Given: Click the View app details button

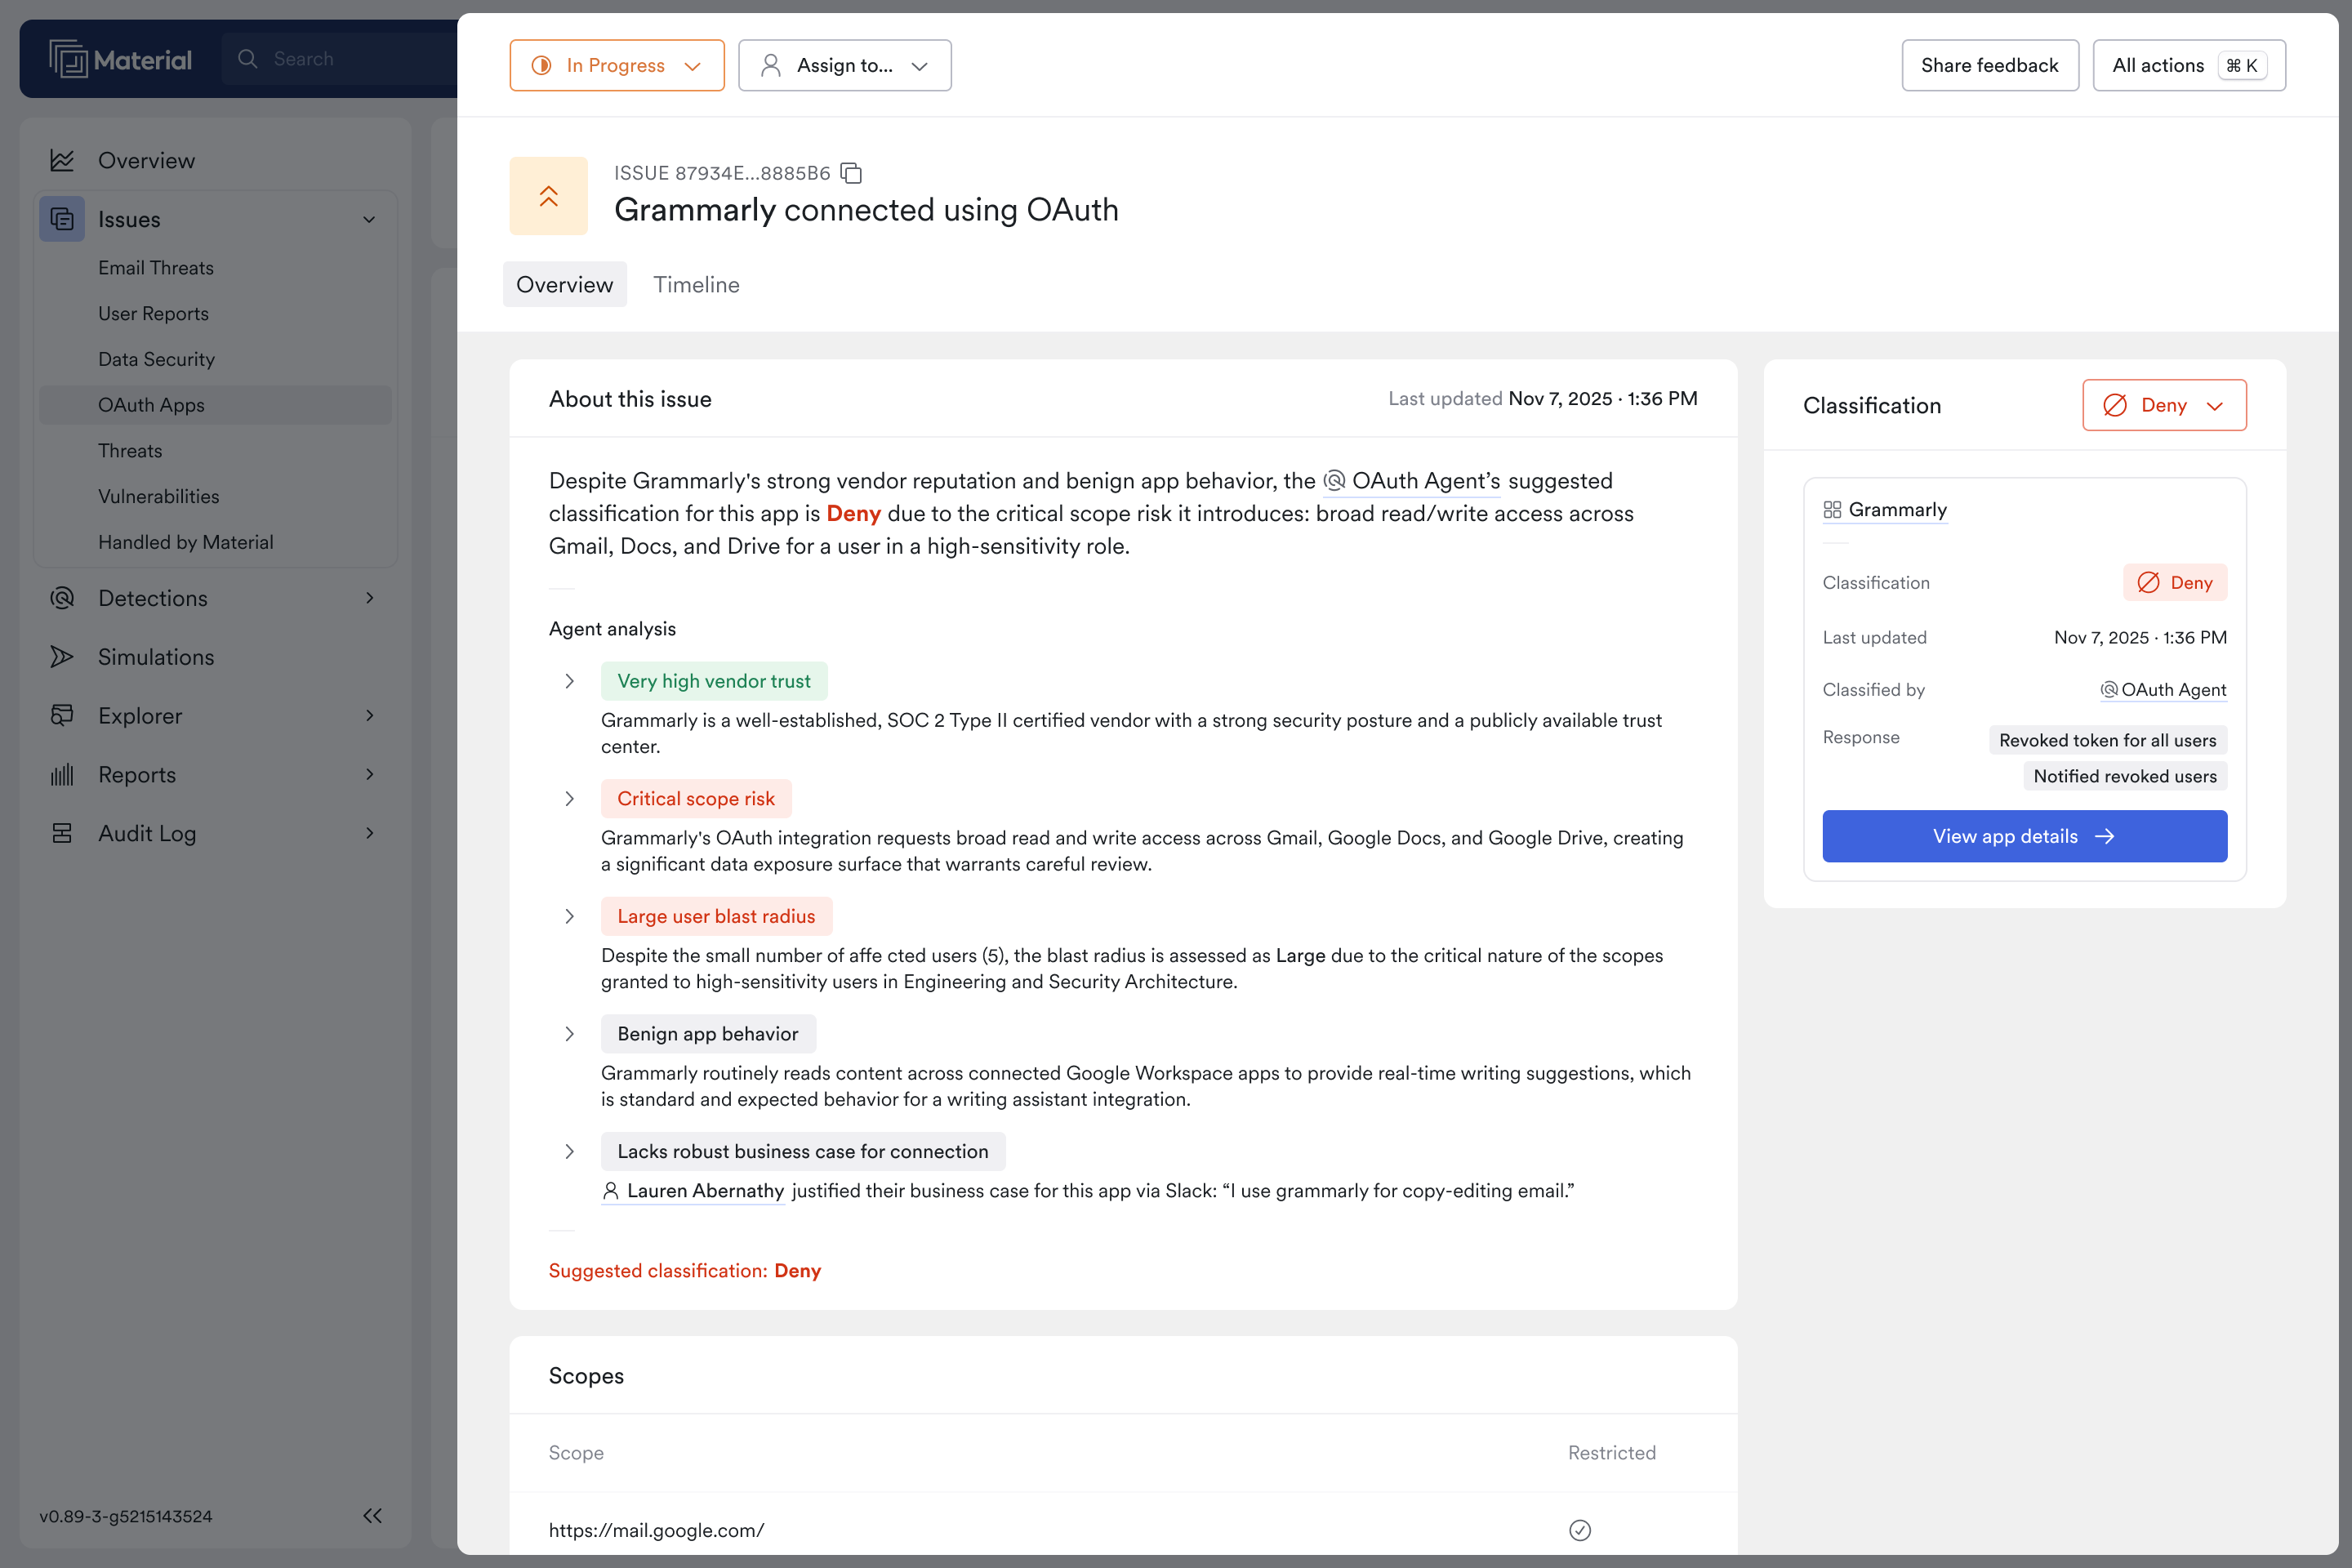Looking at the screenshot, I should pos(2024,836).
